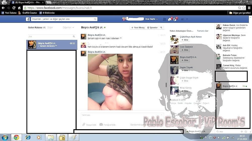Click the Chrome home icon
This screenshot has width=252, height=141.
(x=19, y=8)
